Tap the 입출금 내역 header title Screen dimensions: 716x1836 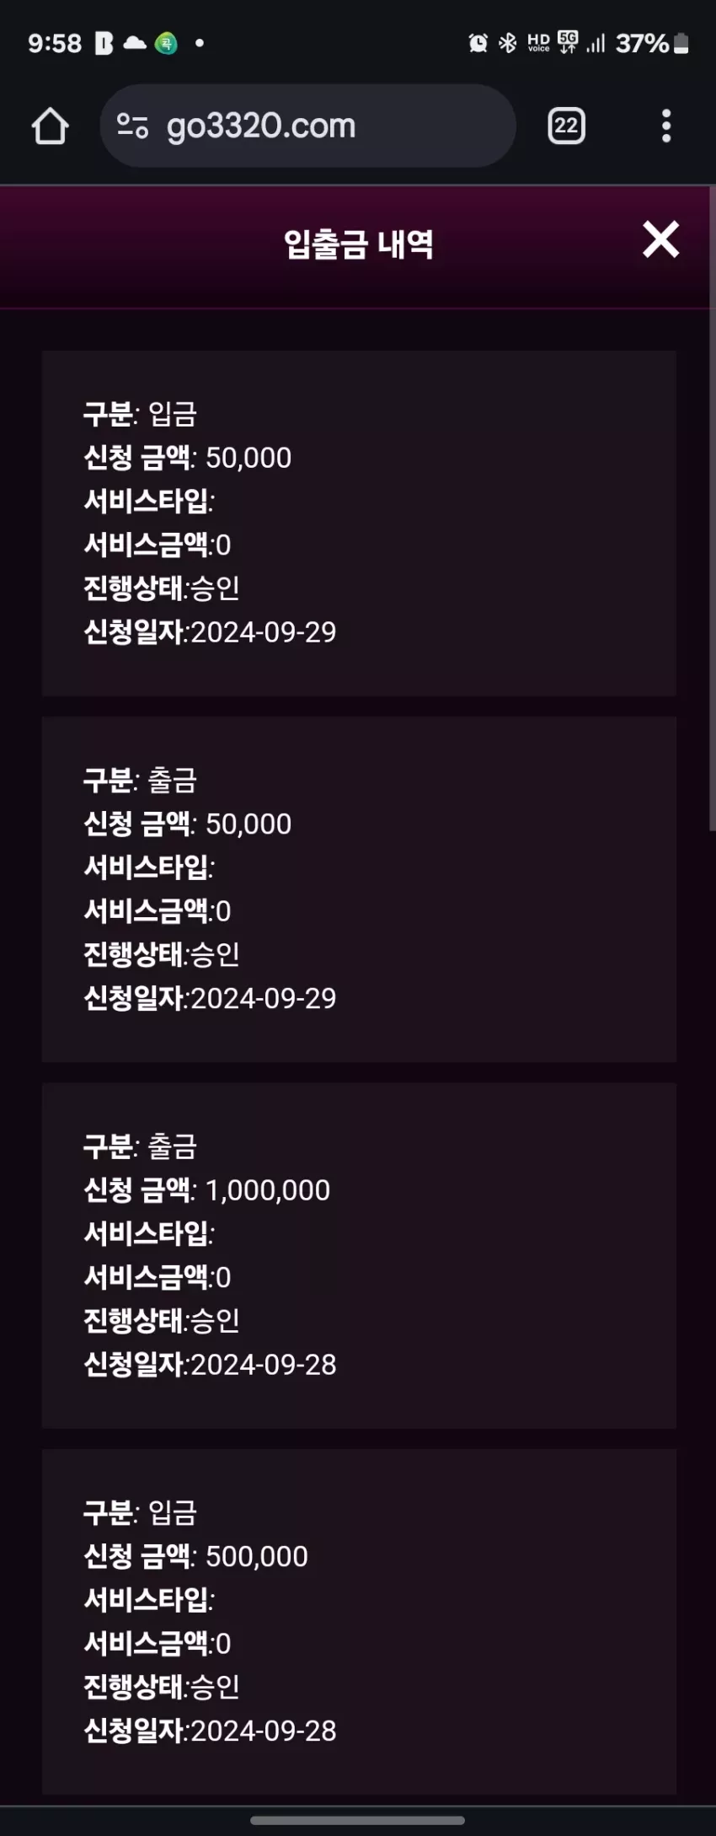tap(359, 244)
